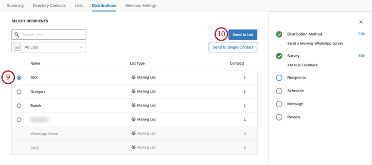Select the blurred-name list radio button
The height and width of the screenshot is (165, 372).
(x=19, y=120)
